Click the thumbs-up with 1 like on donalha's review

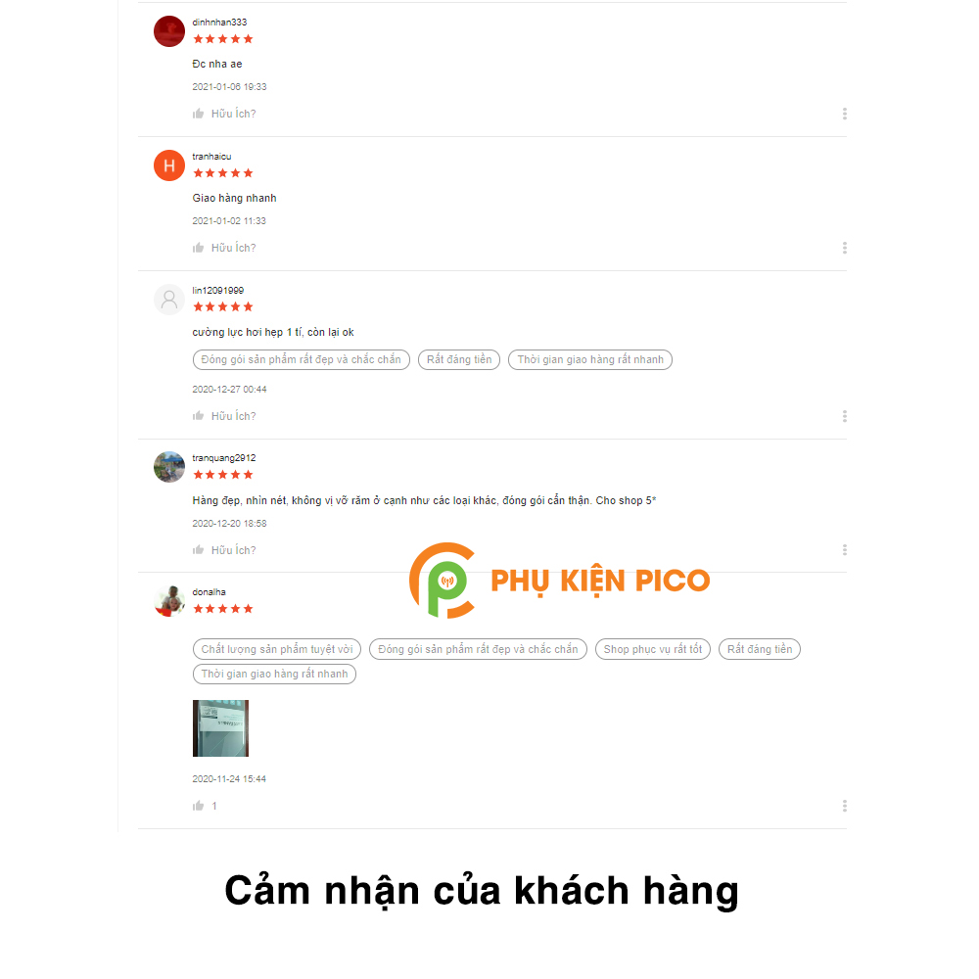198,806
